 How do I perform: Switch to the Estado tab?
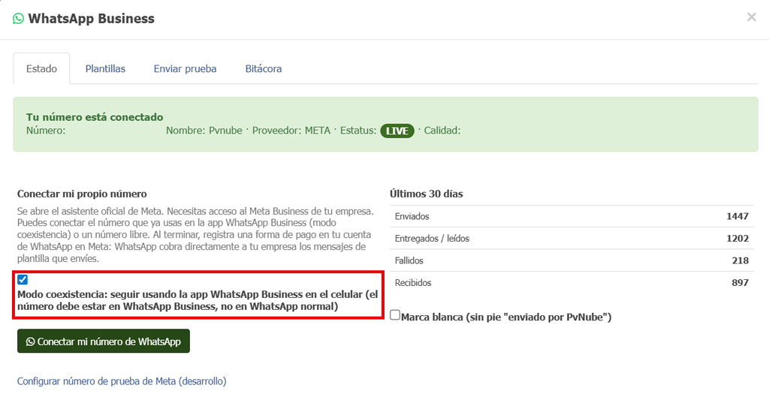[x=42, y=68]
